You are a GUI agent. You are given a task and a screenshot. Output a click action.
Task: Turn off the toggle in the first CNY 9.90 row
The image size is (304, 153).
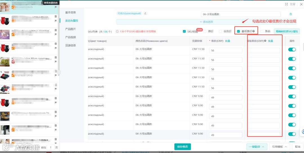[x=292, y=96]
